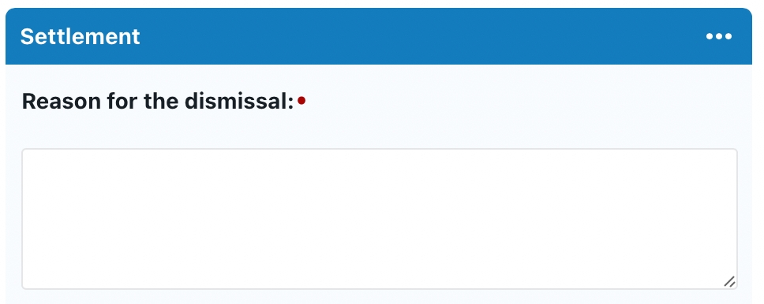Click the white dots button beside Settlement

coord(719,36)
